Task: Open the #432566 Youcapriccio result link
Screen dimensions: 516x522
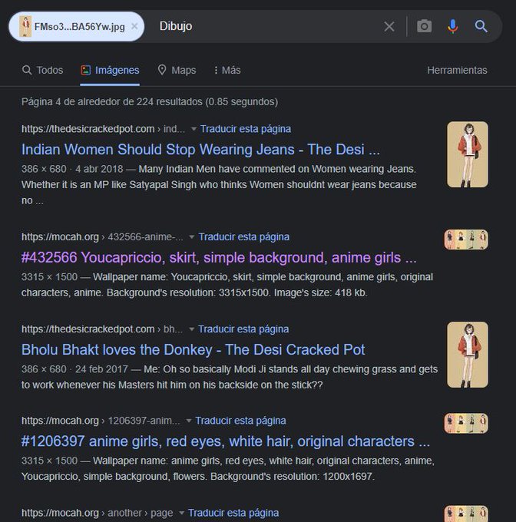Action: [x=219, y=257]
